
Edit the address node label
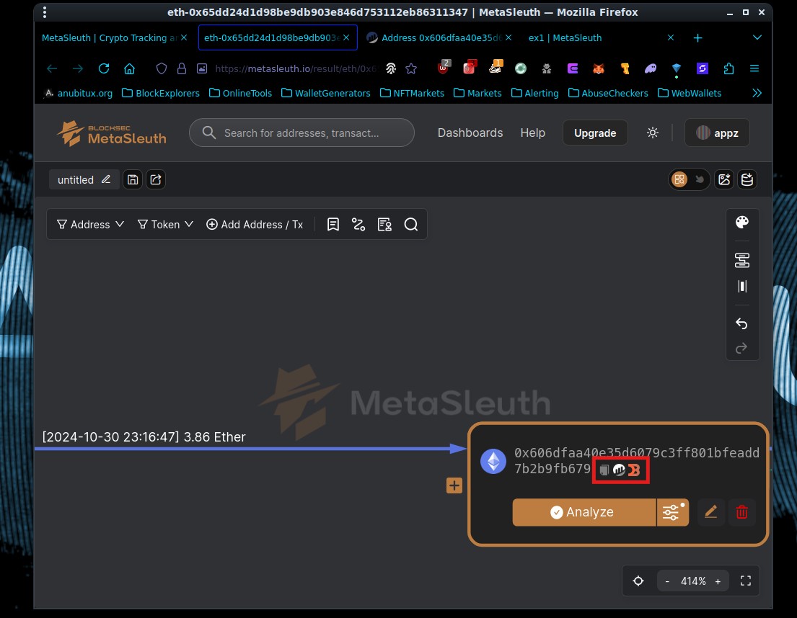(x=710, y=512)
